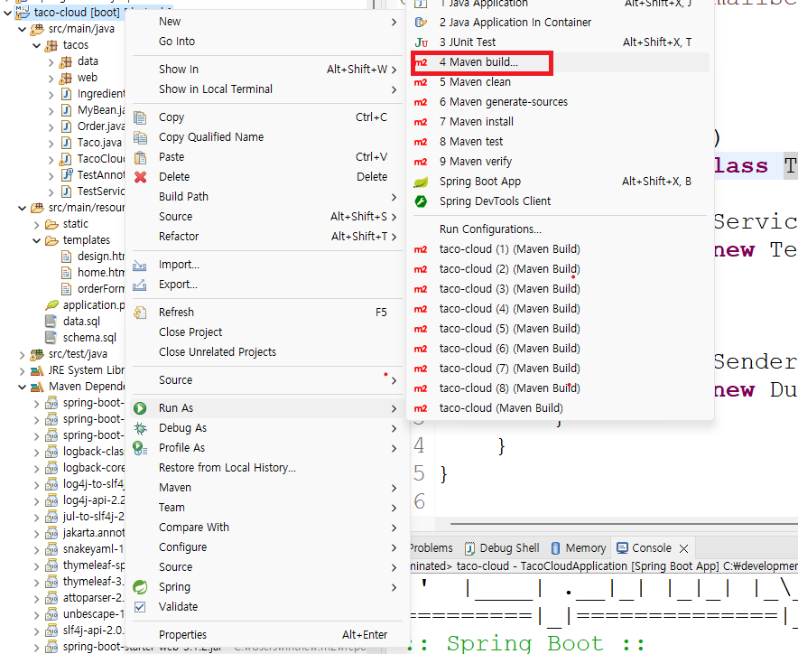
Task: Expand the data package
Action: tap(51, 61)
